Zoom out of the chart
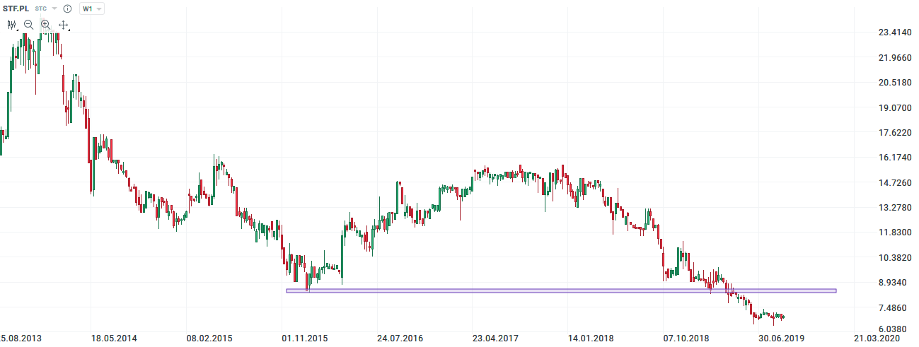The width and height of the screenshot is (919, 347). tap(29, 25)
